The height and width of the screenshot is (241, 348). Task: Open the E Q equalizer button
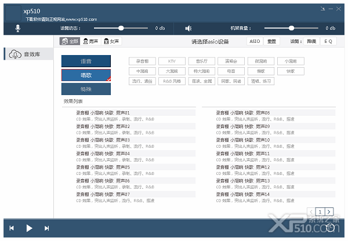[328, 41]
